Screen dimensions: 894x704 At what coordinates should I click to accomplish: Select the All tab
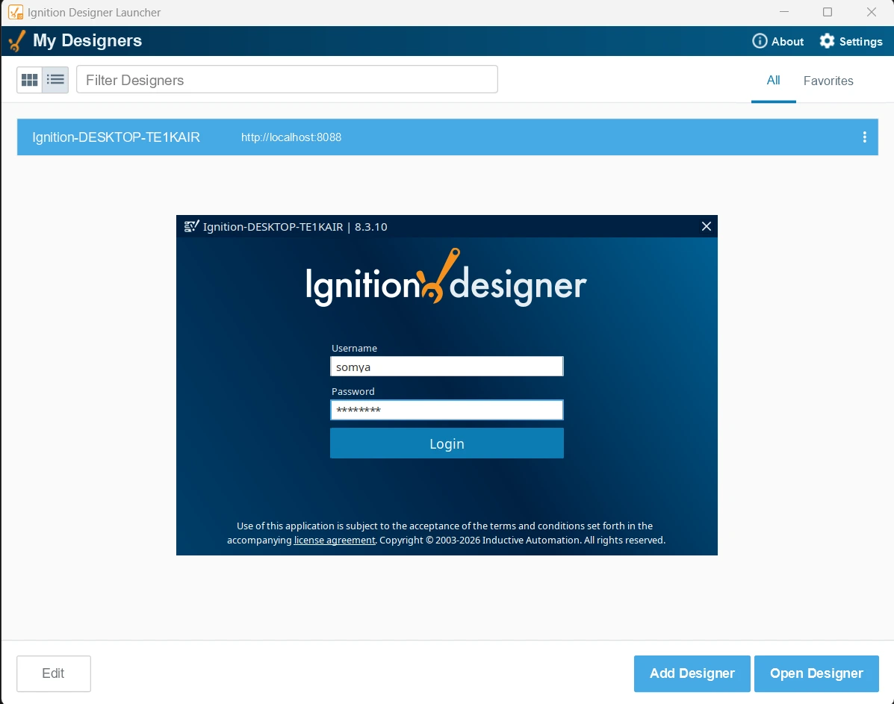[773, 81]
